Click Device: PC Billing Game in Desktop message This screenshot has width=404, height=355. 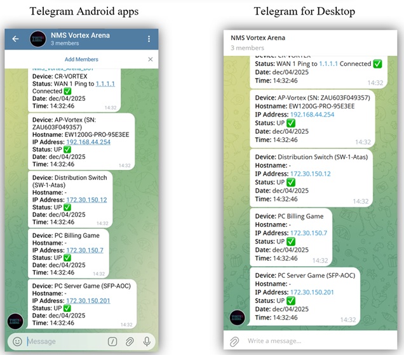tap(289, 216)
